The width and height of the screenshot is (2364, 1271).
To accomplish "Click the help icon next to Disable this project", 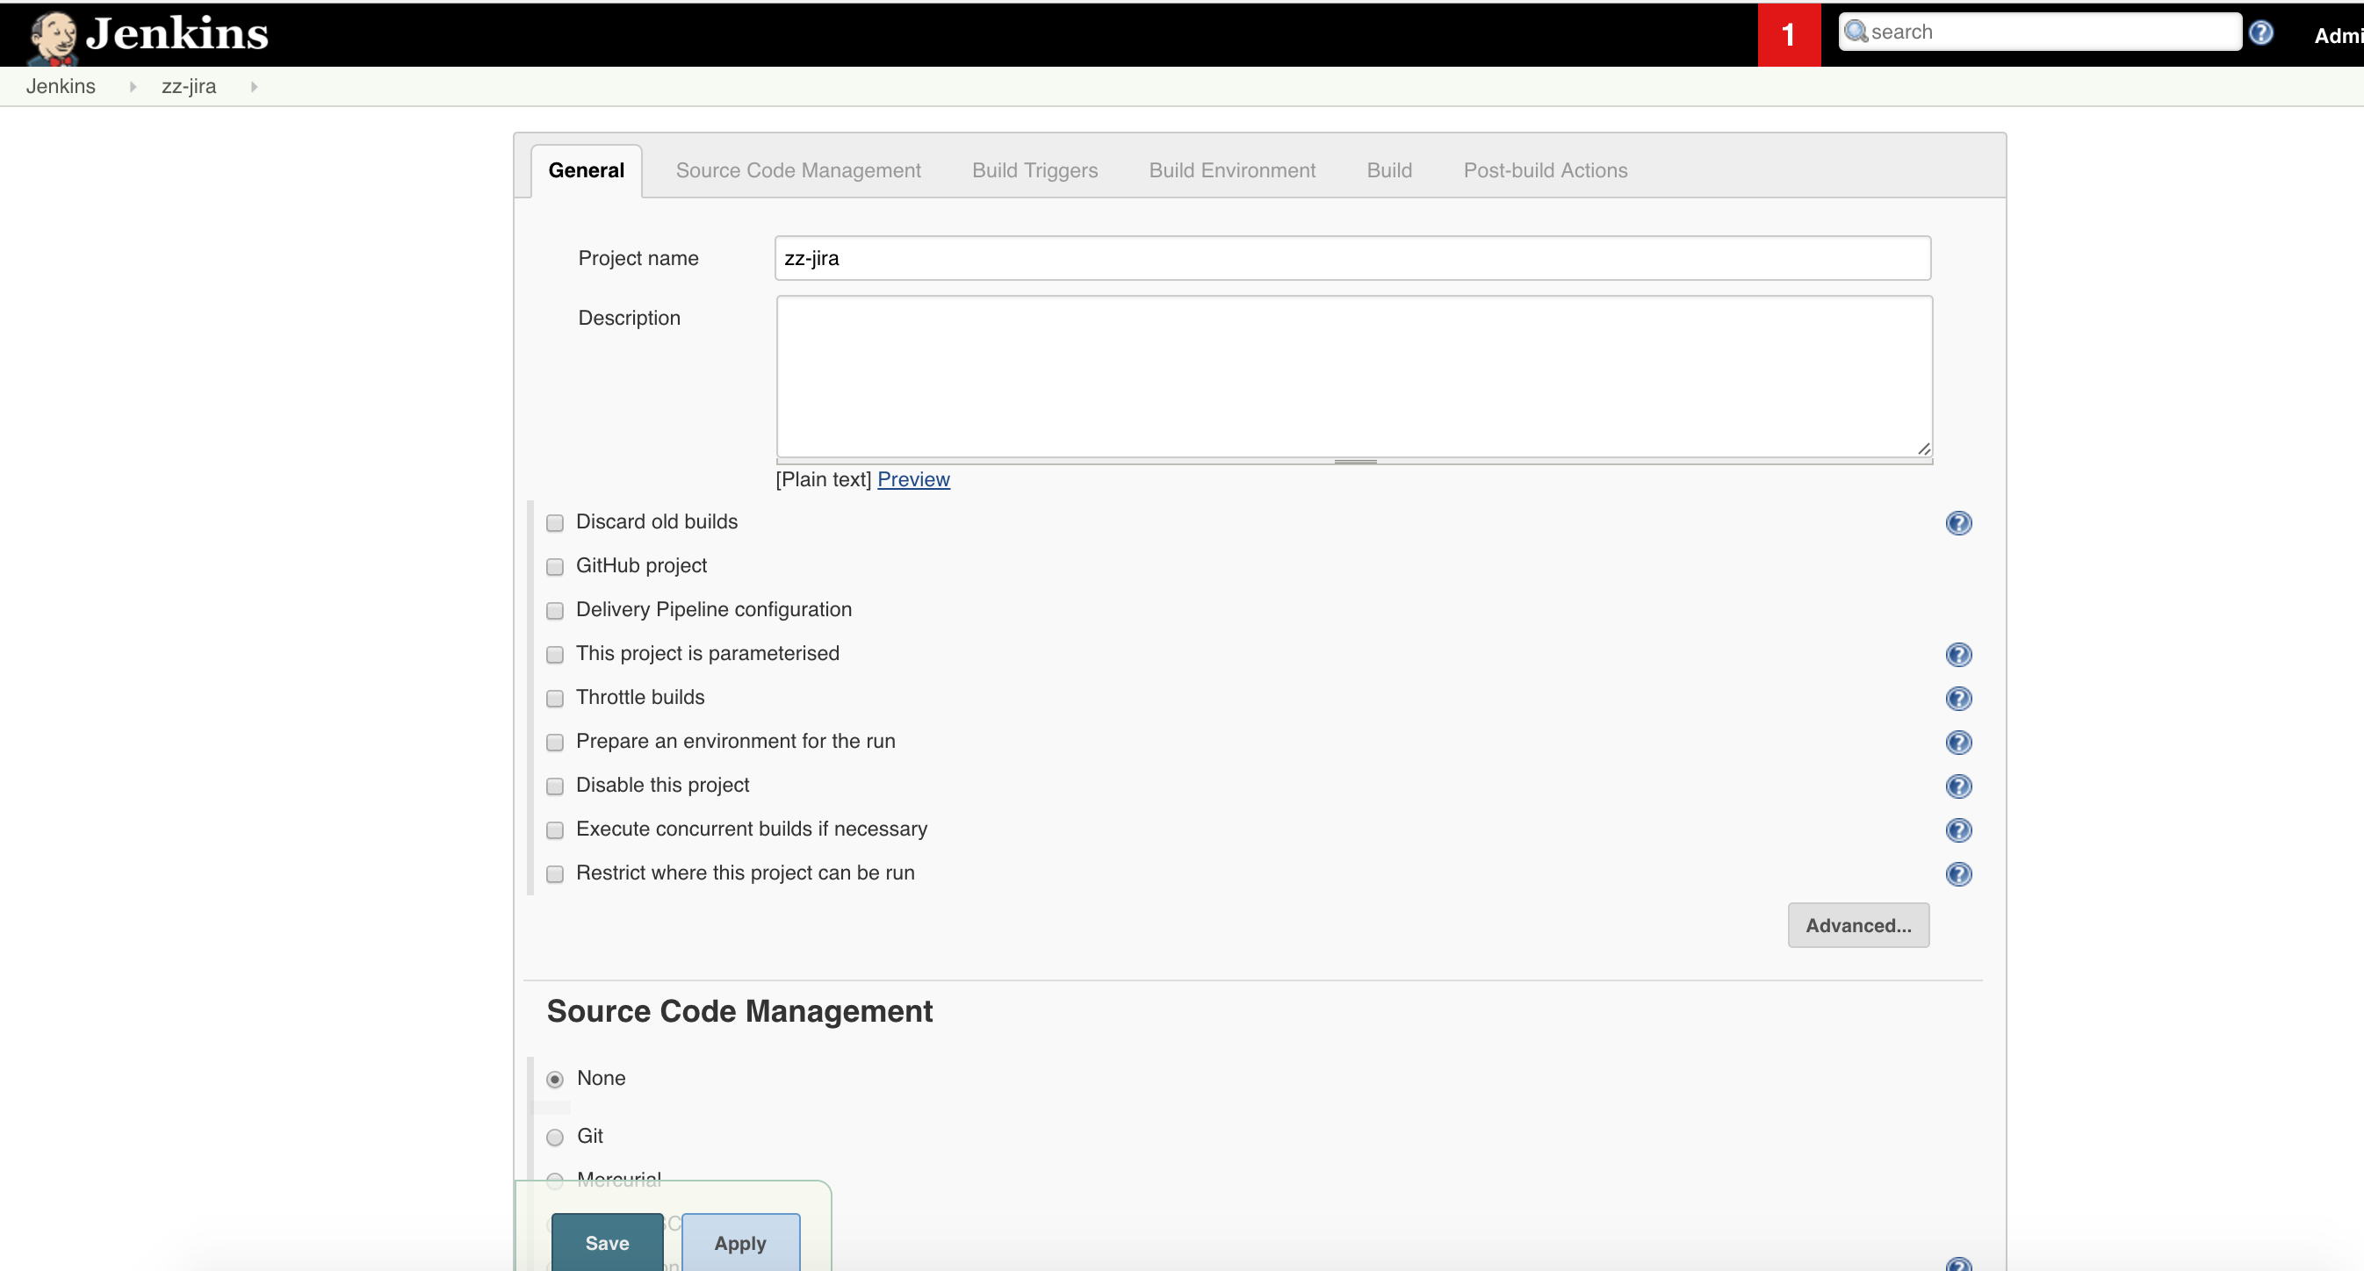I will click(x=1960, y=786).
